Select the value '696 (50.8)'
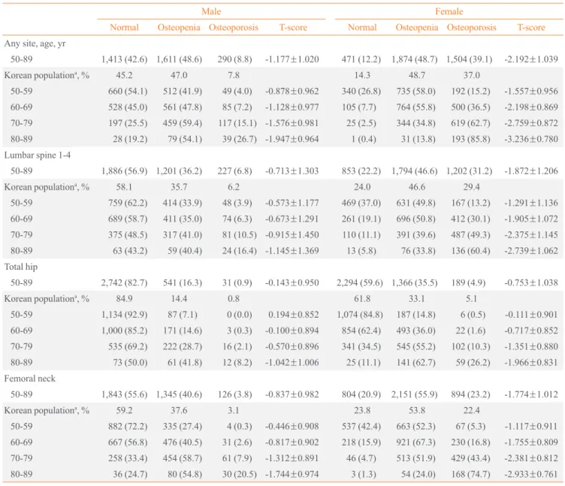 [x=415, y=219]
